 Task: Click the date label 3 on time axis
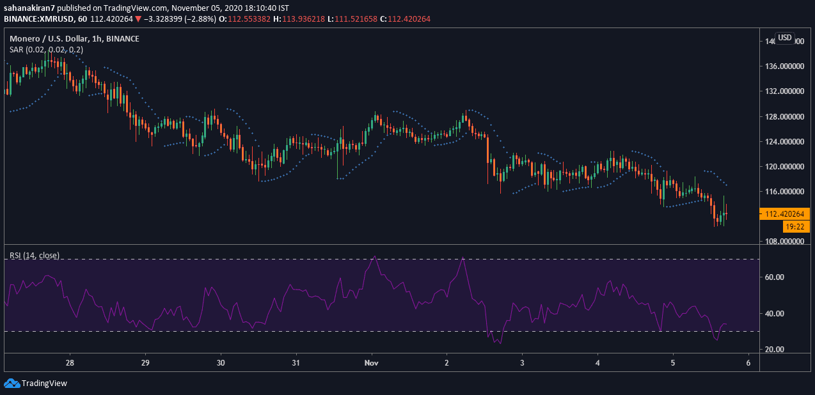522,362
